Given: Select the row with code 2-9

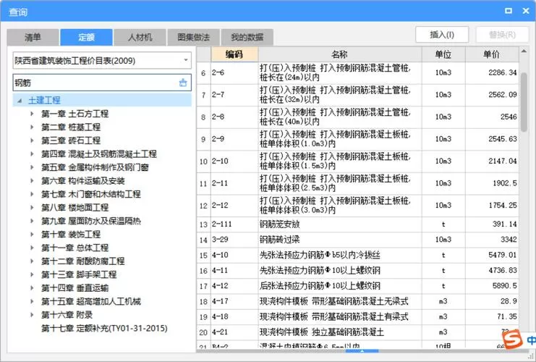Looking at the screenshot, I should tap(357, 139).
